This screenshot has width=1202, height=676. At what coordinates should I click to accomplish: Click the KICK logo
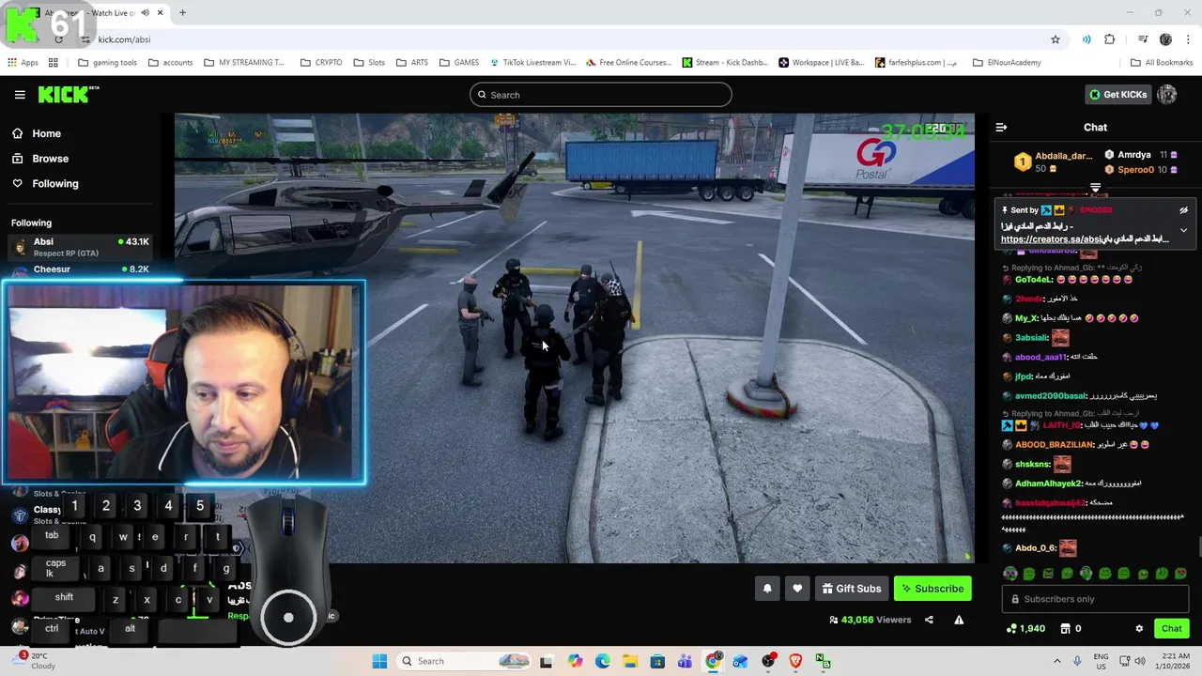[x=68, y=94]
